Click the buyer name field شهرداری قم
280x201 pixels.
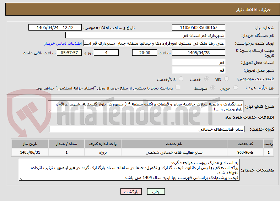tap(145, 36)
